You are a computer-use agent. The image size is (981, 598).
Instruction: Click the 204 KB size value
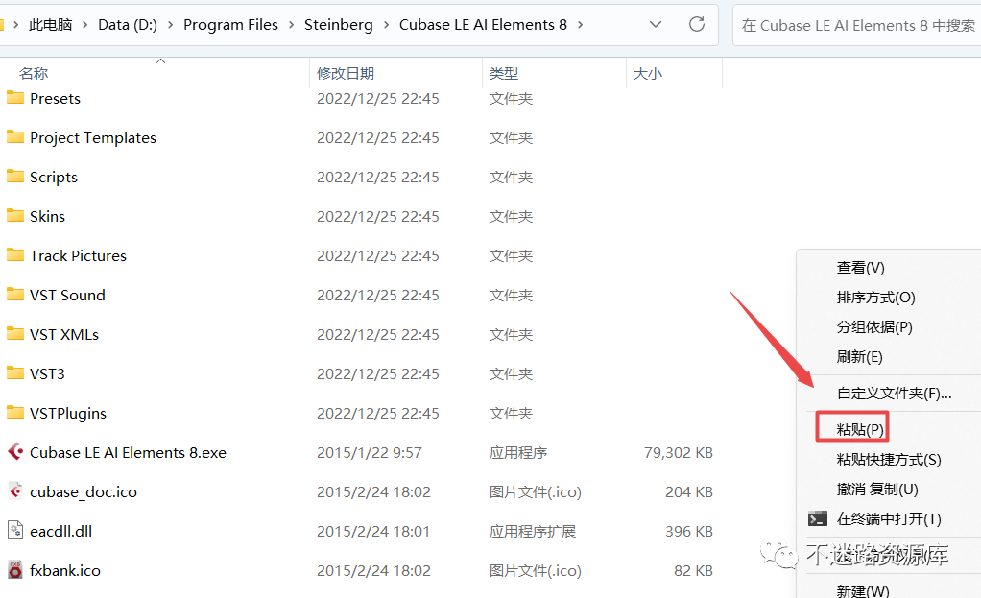689,491
